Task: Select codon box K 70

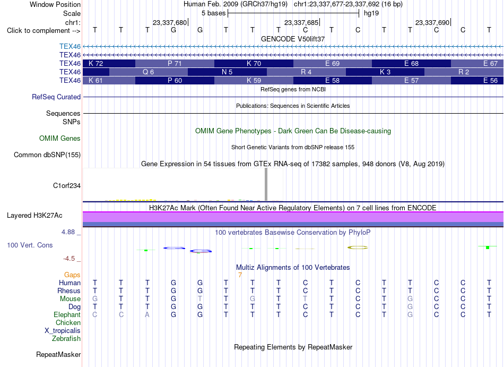Action: pos(254,63)
